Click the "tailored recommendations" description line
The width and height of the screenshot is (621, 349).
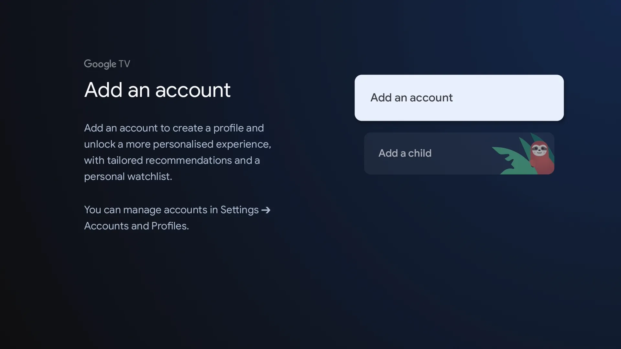(172, 160)
